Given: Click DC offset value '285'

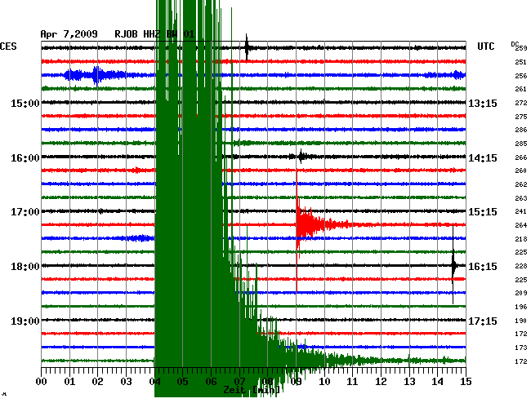Looking at the screenshot, I should coord(521,144).
